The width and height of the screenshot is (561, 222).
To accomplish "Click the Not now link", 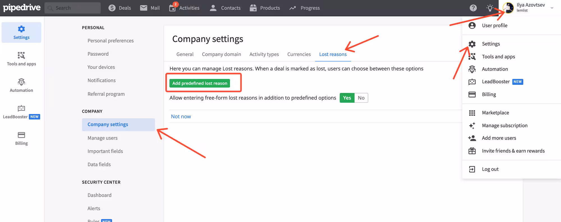I will coord(181,117).
